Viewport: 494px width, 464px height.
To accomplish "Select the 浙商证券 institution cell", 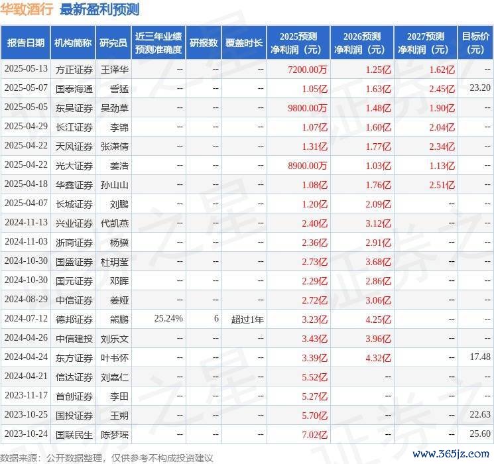I will pos(74,243).
